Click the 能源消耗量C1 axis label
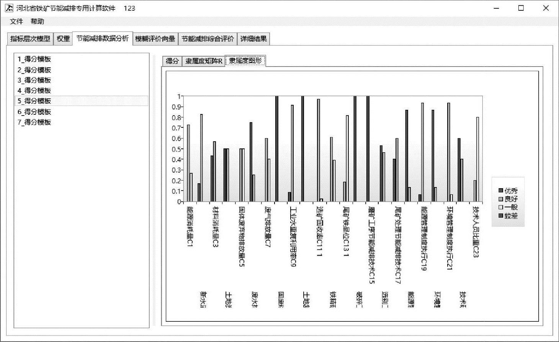This screenshot has height=342, width=559. 190,226
